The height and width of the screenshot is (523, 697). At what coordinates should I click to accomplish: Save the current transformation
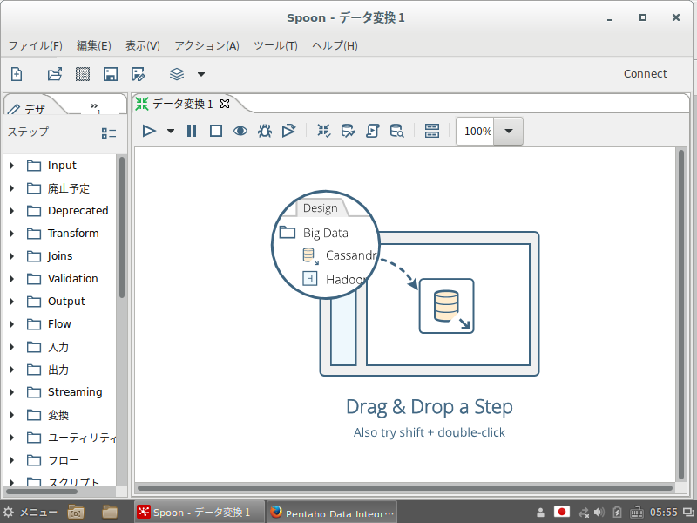coord(111,74)
